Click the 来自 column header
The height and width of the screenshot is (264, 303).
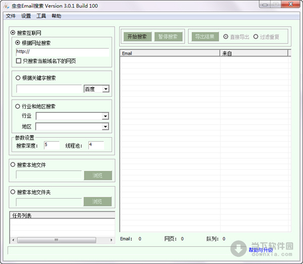tap(254, 53)
